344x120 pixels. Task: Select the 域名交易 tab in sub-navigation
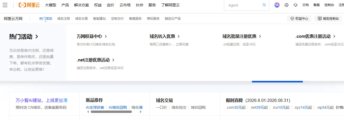point(82,19)
